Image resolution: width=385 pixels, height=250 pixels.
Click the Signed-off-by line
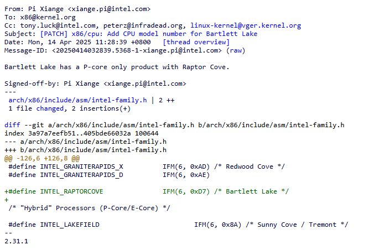tap(95, 84)
